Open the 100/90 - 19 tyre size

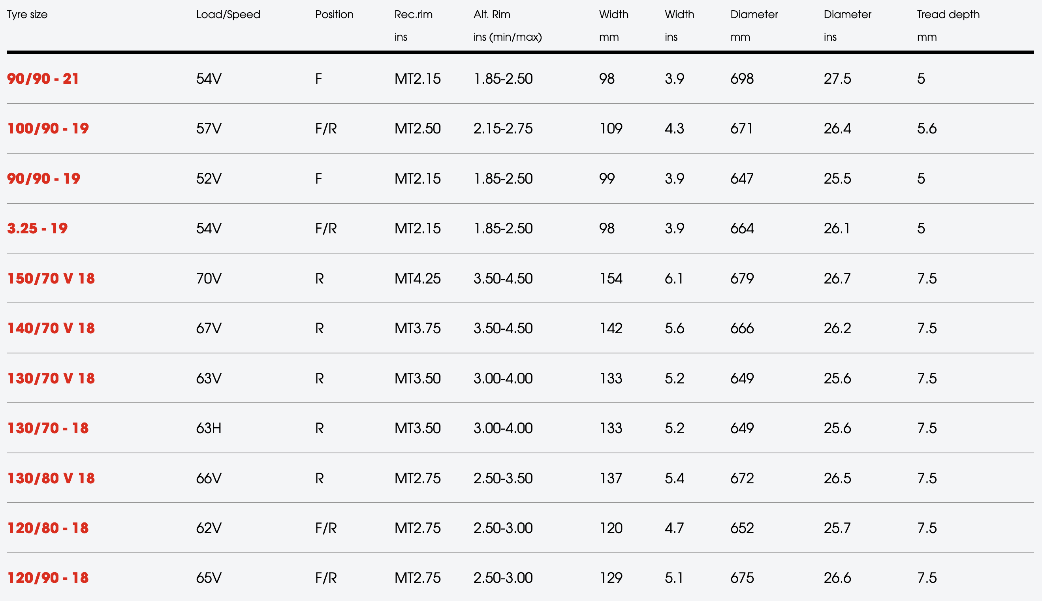[x=48, y=128]
